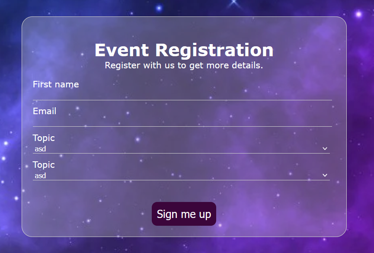Click the lower "Topic" label
This screenshot has height=253, width=374.
click(x=44, y=165)
